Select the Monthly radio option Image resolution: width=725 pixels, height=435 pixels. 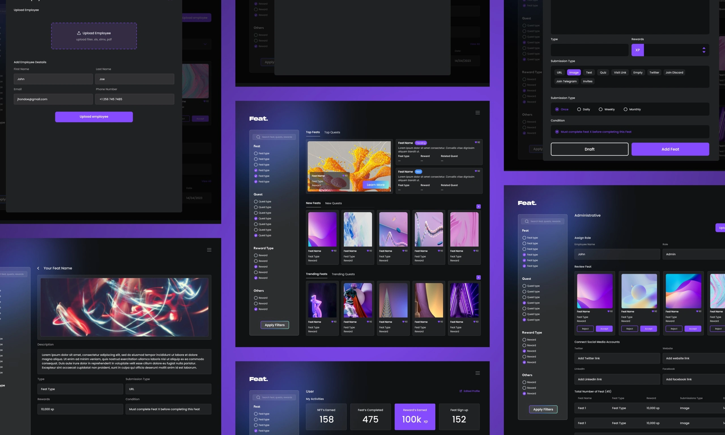pos(626,109)
